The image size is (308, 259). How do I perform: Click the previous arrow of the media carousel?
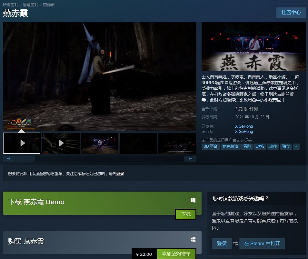[9, 158]
